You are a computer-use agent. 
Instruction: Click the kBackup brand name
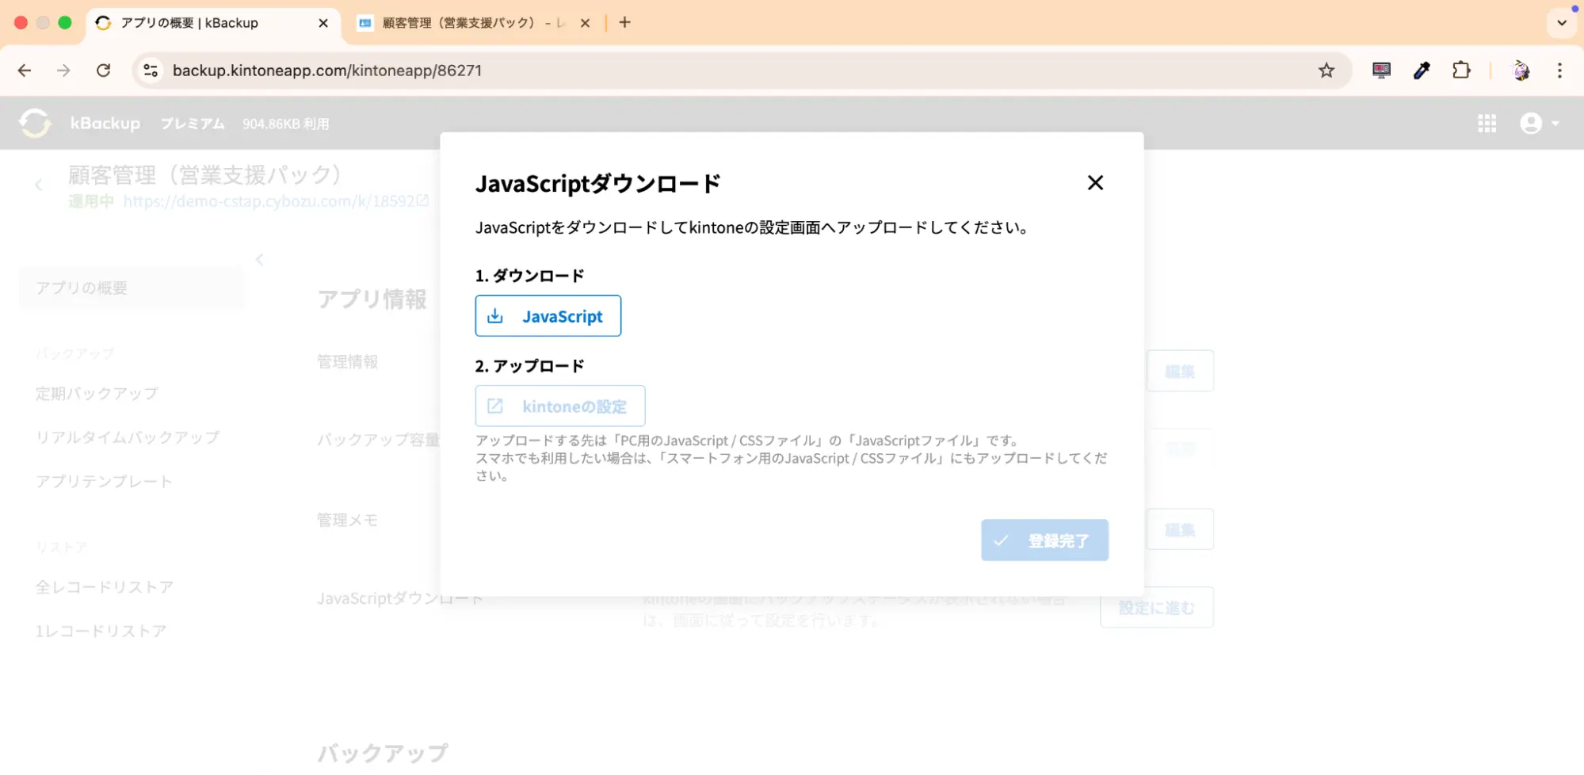(105, 123)
